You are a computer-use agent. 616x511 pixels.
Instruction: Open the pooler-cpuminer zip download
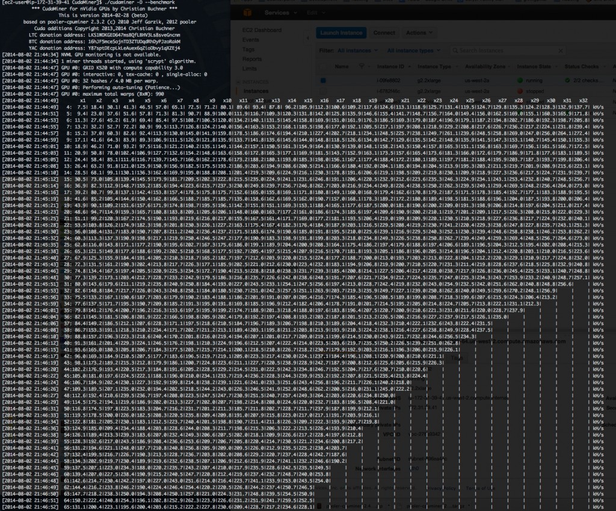click(354, 506)
